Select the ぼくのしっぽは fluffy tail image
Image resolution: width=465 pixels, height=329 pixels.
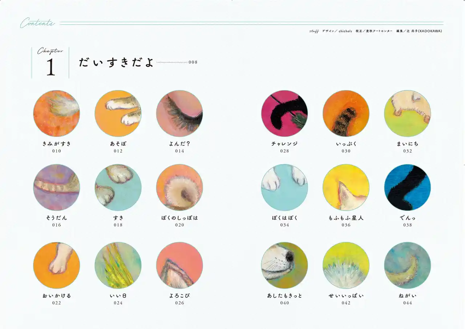[x=179, y=187]
